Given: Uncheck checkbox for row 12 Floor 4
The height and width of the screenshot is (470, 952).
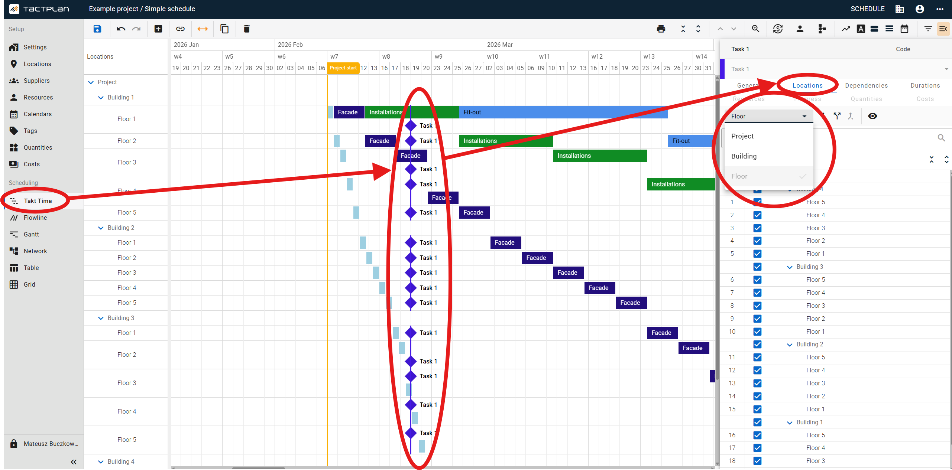Looking at the screenshot, I should pos(757,371).
